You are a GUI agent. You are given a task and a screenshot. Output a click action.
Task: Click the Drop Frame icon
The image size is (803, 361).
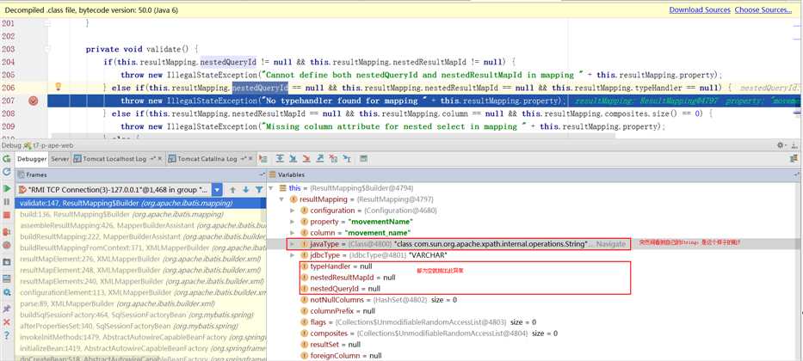point(333,159)
